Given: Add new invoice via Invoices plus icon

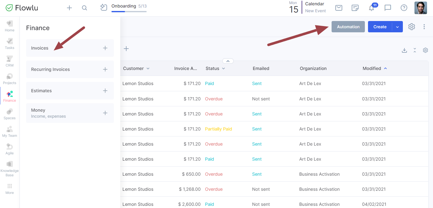Looking at the screenshot, I should [105, 48].
